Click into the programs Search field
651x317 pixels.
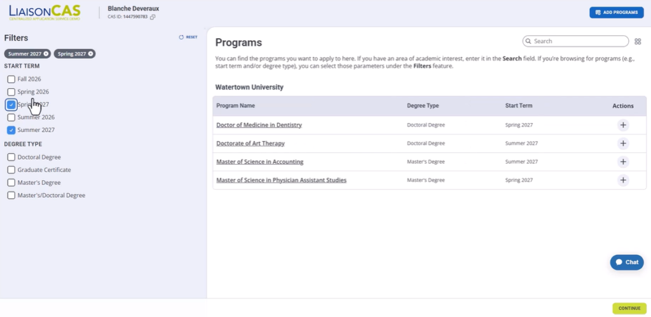pos(575,41)
